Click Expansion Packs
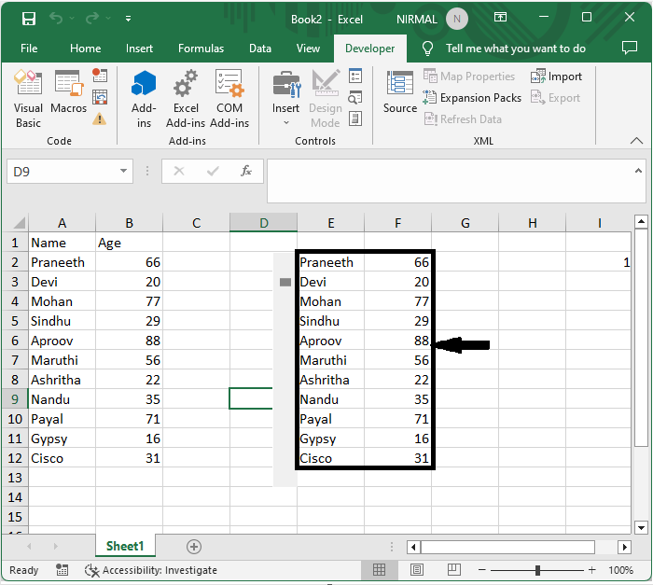The height and width of the screenshot is (585, 653). [x=472, y=97]
